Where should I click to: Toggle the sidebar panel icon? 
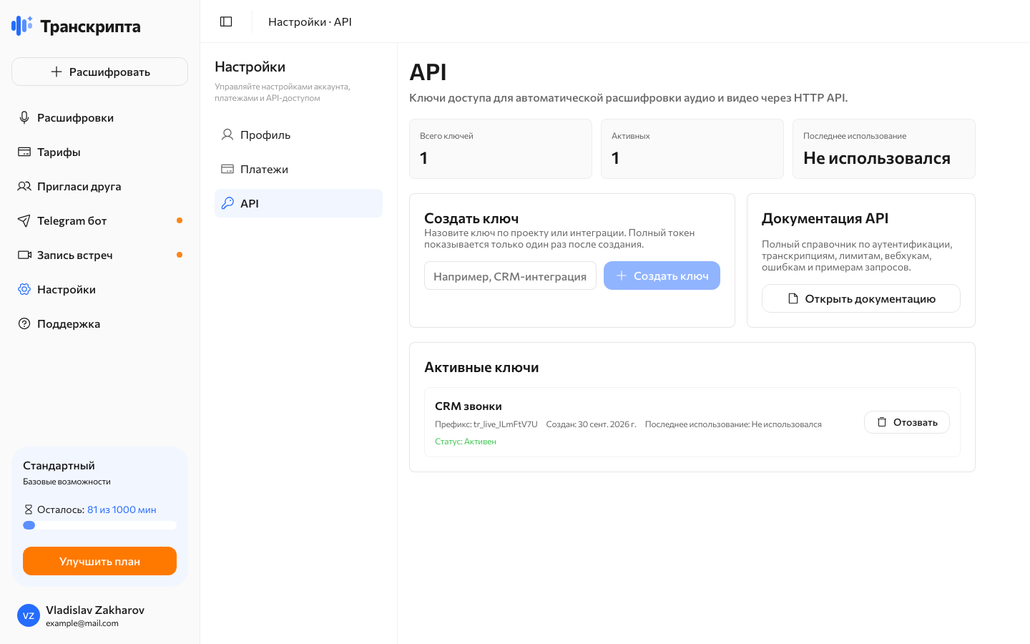(226, 21)
